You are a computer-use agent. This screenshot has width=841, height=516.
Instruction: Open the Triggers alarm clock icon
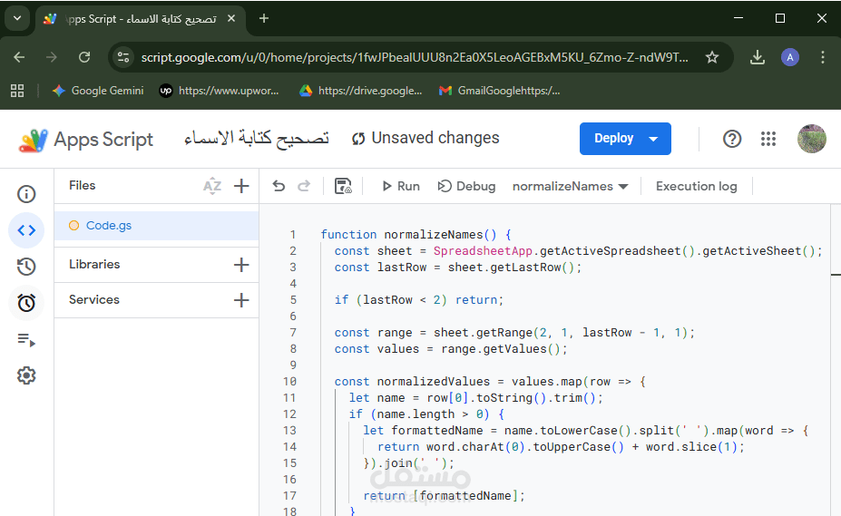pos(26,303)
